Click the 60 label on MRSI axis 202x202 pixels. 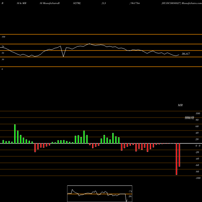pyautogui.click(x=197, y=126)
